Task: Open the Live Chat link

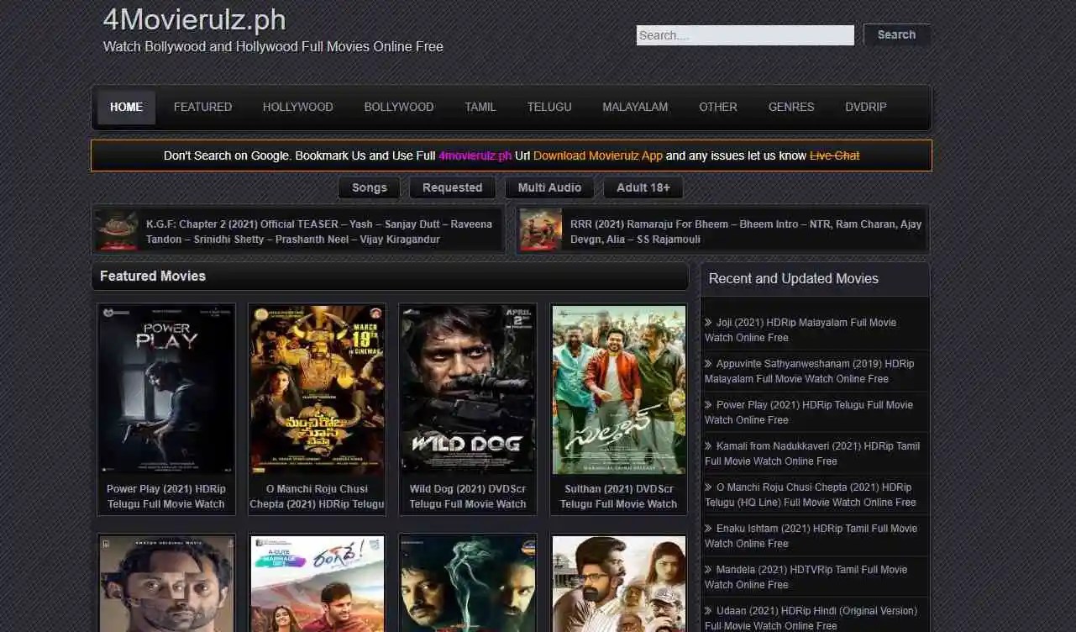Action: click(834, 155)
